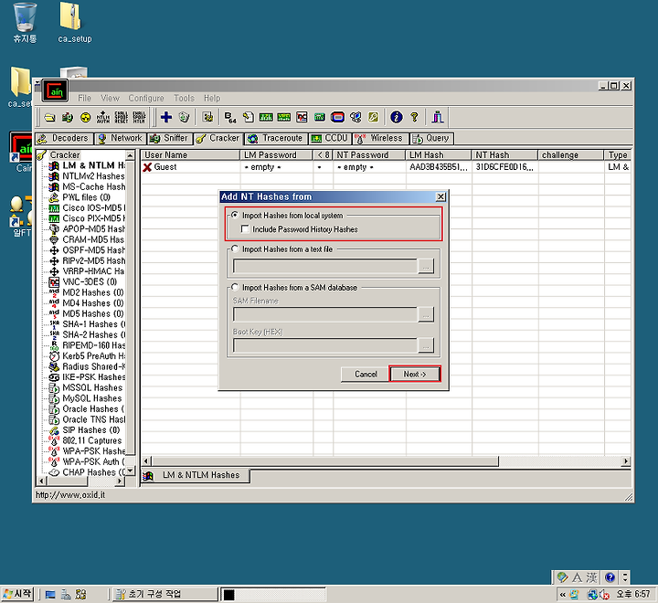Click the blue info 'i' toolbar icon

396,117
